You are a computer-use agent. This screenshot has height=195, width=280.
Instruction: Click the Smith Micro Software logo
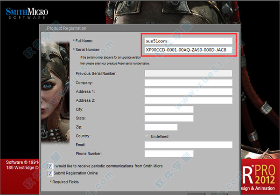tap(27, 13)
